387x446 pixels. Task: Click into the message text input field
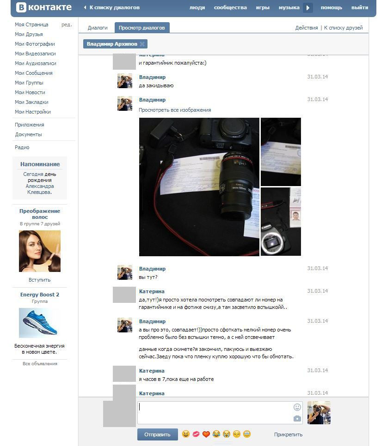[215, 412]
